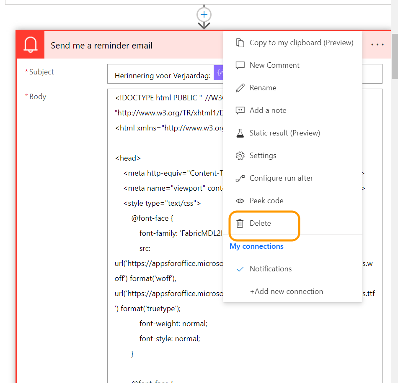The width and height of the screenshot is (398, 383).
Task: Click the Peek code eye icon
Action: coord(240,201)
